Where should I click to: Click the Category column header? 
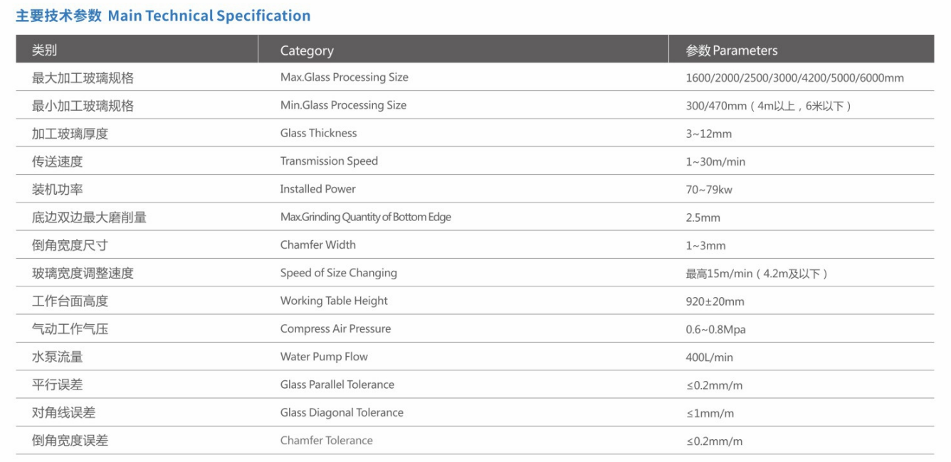coord(306,50)
